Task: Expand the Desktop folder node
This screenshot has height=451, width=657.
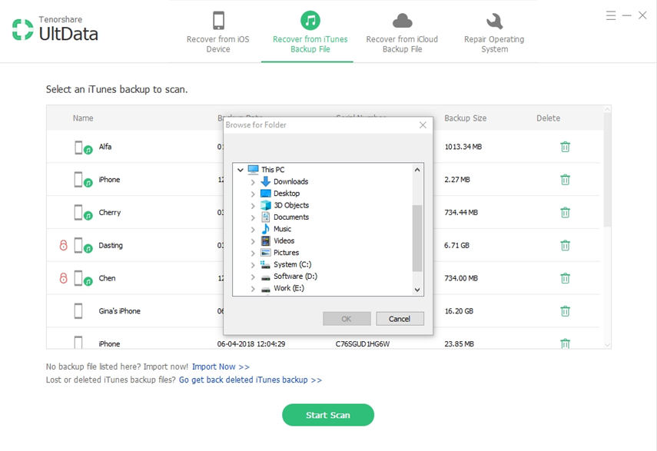Action: [253, 194]
